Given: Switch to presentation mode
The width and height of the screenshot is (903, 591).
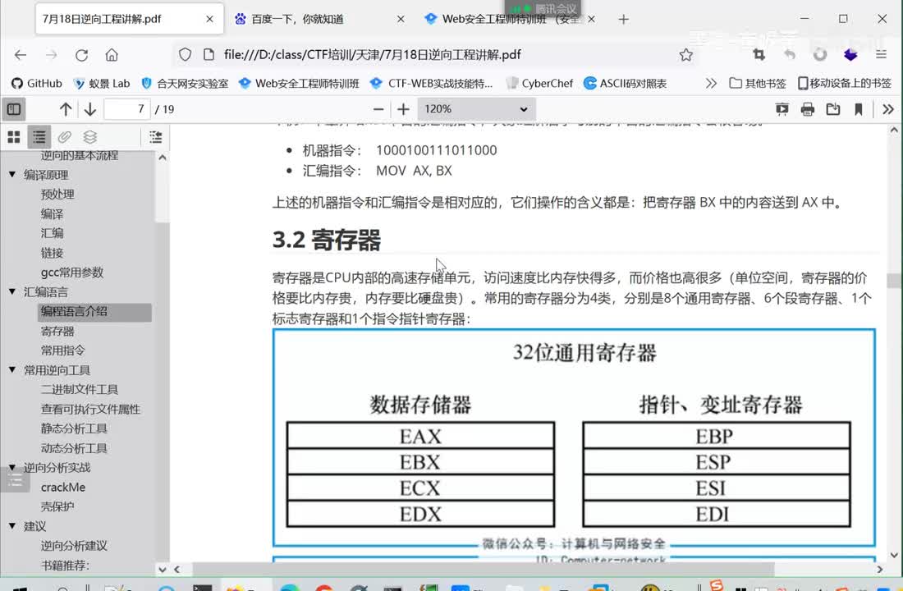Looking at the screenshot, I should click(782, 109).
